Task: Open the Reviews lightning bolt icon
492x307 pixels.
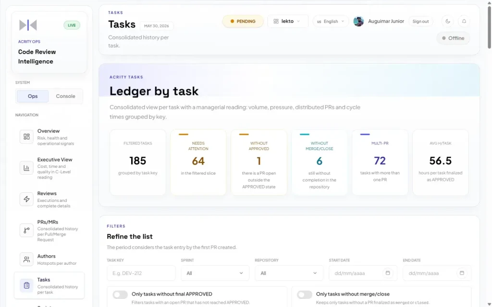Action: tap(26, 199)
